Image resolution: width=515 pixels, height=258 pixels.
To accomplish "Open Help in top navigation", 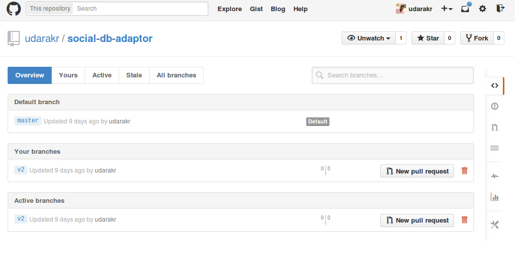I will click(x=301, y=9).
